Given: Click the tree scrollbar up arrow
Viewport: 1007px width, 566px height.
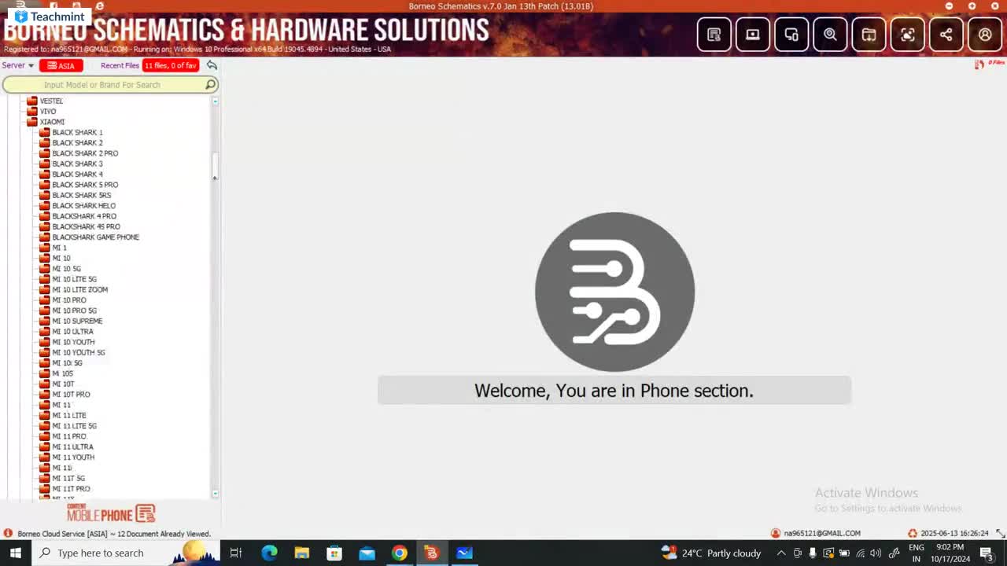Looking at the screenshot, I should pos(215,101).
